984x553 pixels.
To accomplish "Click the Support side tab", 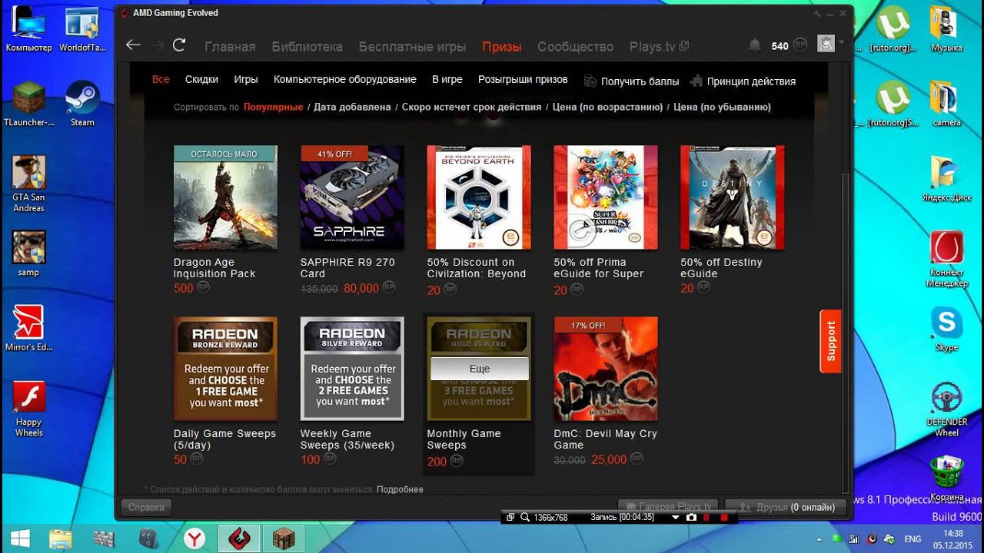I will click(830, 341).
